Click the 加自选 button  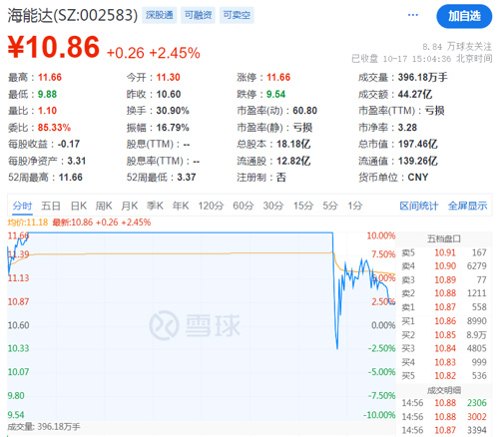(x=464, y=16)
